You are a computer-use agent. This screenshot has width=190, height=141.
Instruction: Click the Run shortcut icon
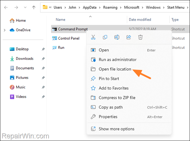(55, 48)
